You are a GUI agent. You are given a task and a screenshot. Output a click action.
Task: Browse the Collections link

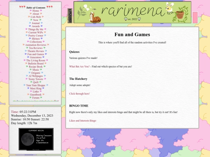coord(36,41)
